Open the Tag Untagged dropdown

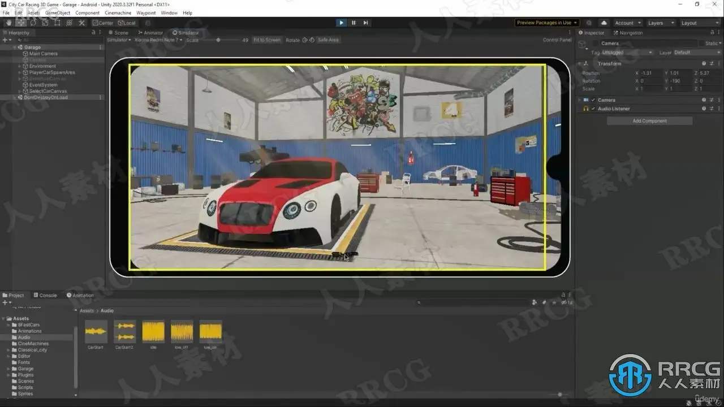point(627,53)
